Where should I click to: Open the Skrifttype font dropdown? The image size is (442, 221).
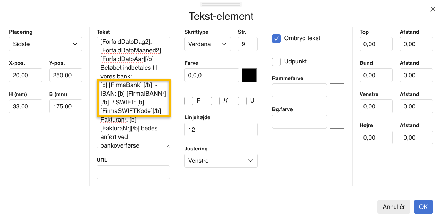pyautogui.click(x=207, y=44)
